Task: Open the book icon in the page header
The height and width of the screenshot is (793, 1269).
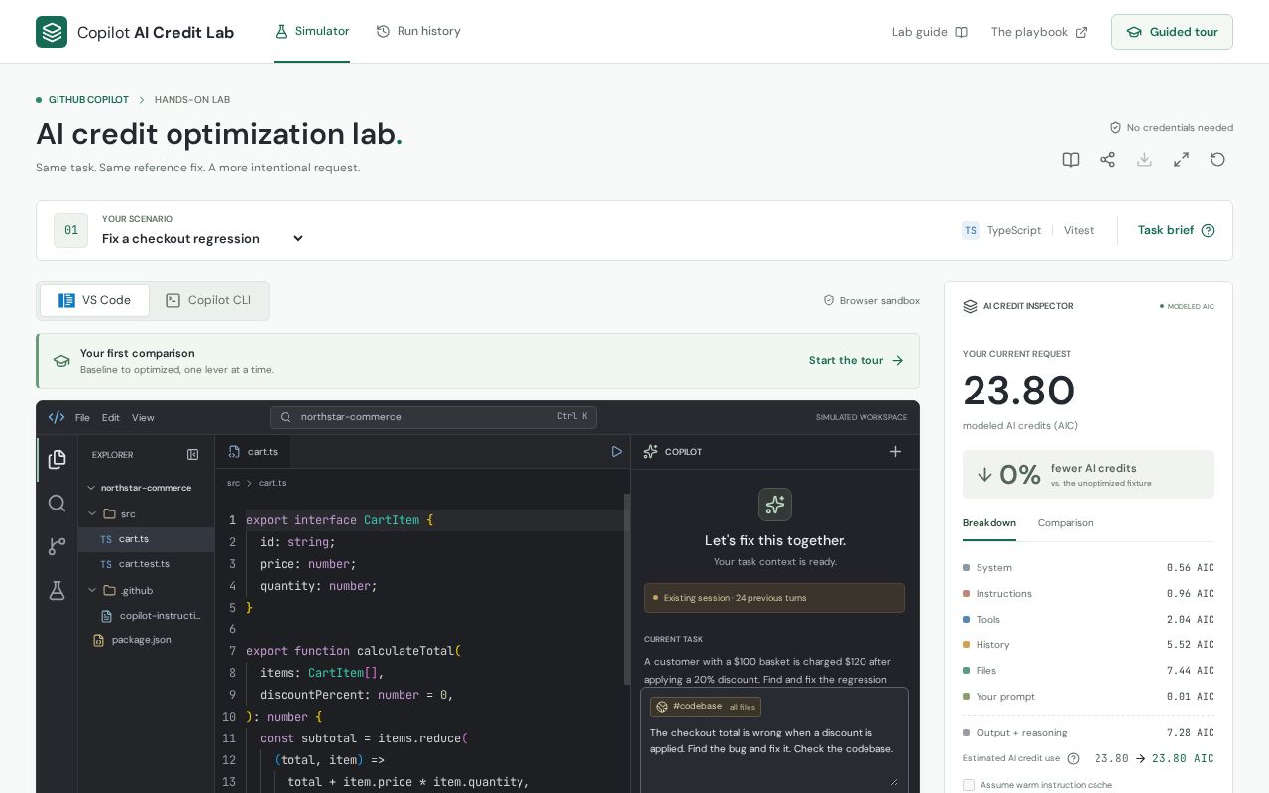Action: (1071, 160)
